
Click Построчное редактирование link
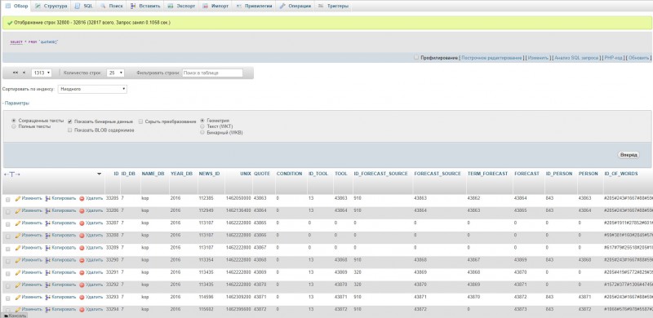pyautogui.click(x=491, y=58)
